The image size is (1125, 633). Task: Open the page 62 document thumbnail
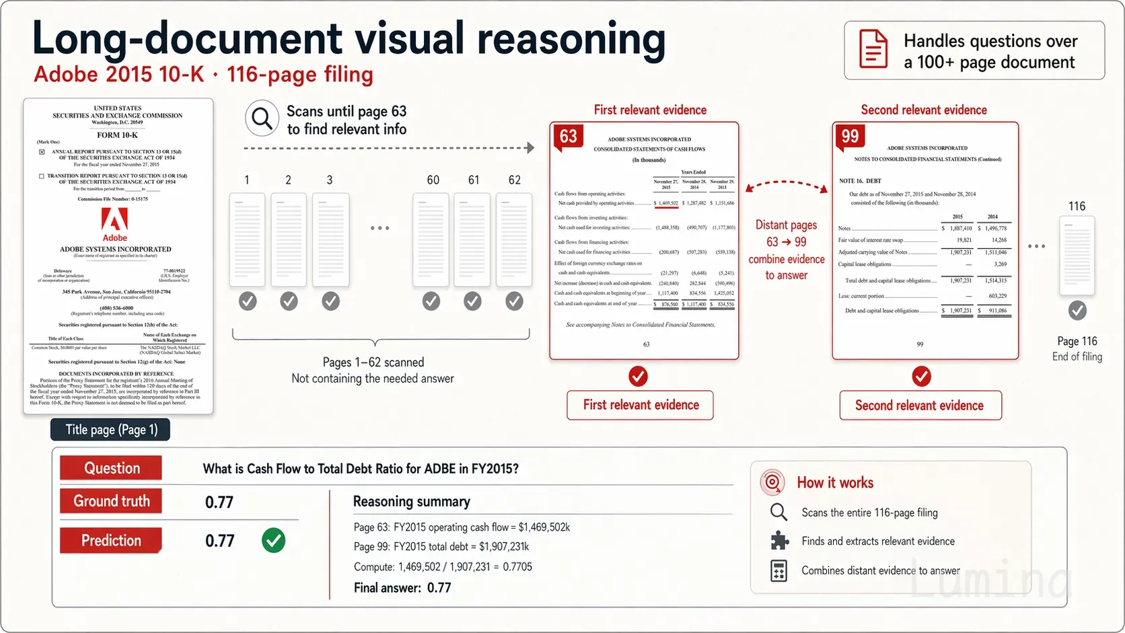click(x=514, y=239)
